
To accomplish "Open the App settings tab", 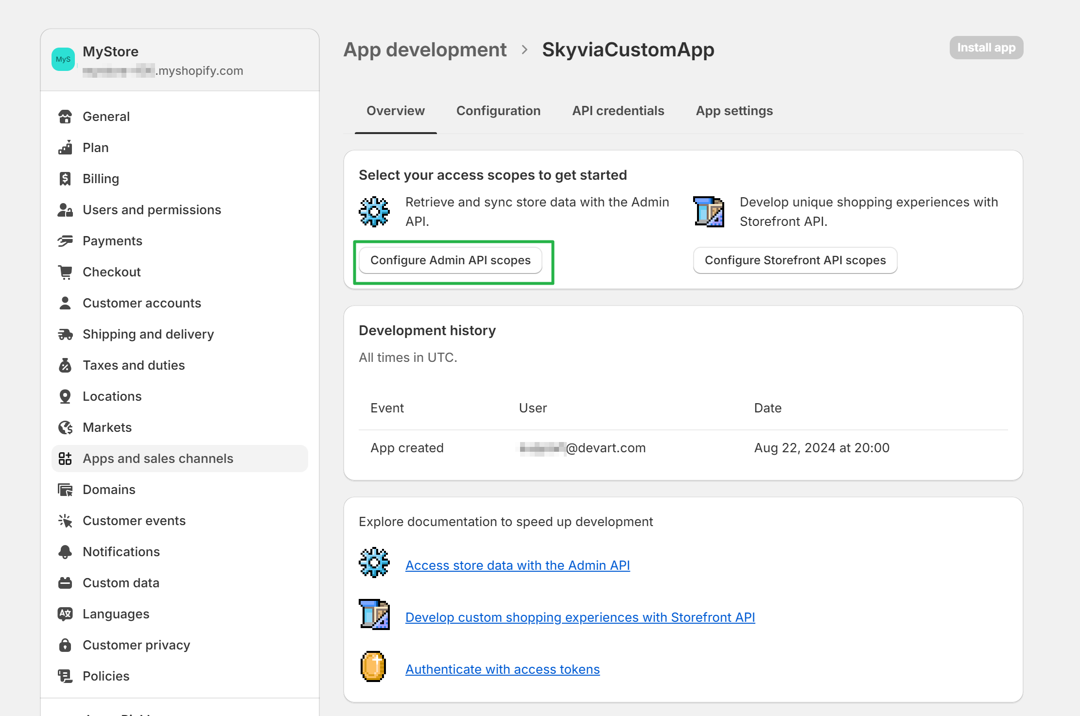I will pos(734,111).
